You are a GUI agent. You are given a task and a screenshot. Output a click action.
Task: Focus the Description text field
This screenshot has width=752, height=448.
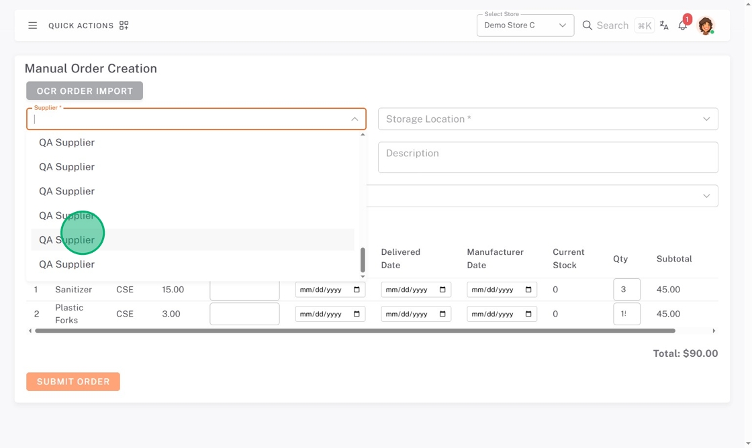[547, 157]
